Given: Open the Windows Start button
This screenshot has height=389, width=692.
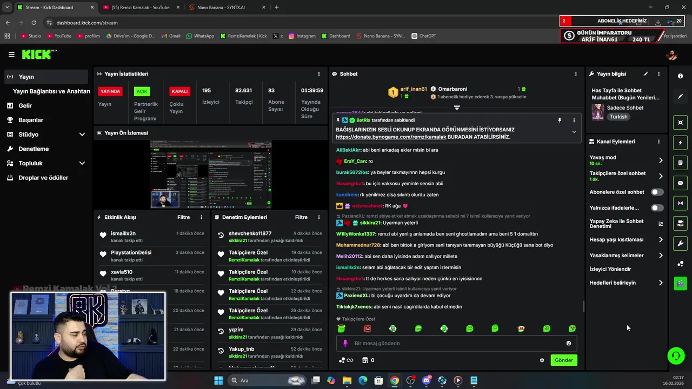Looking at the screenshot, I should (218, 380).
